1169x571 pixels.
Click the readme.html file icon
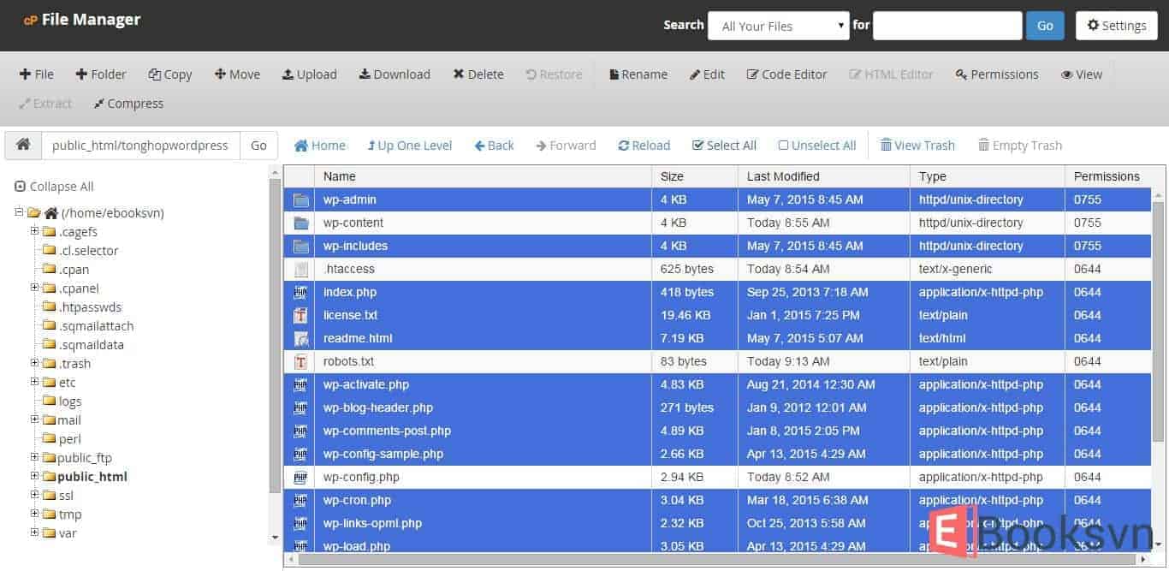300,338
